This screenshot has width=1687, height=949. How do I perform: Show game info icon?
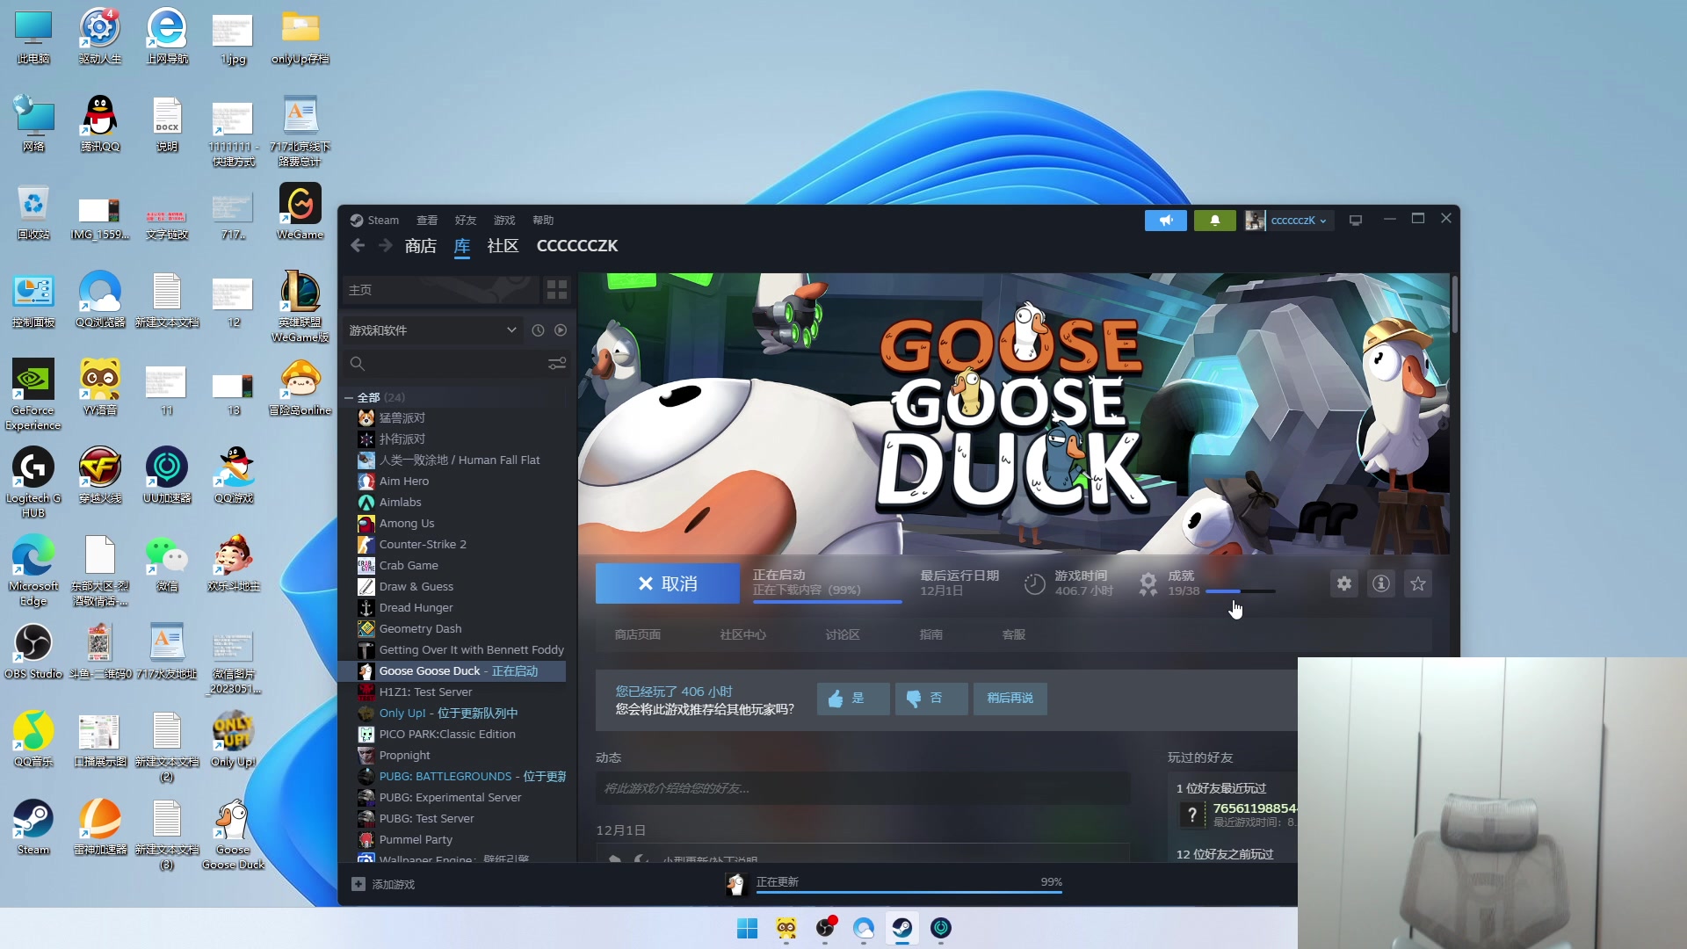(x=1380, y=583)
